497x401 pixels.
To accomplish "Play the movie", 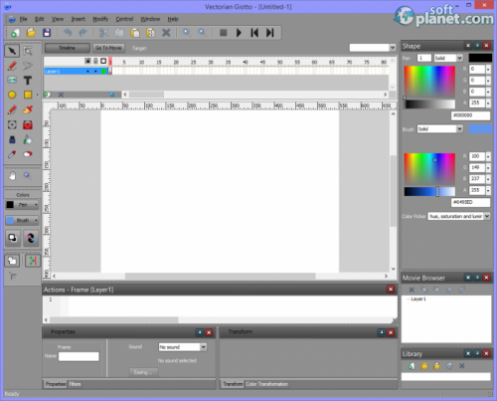I will tap(239, 33).
